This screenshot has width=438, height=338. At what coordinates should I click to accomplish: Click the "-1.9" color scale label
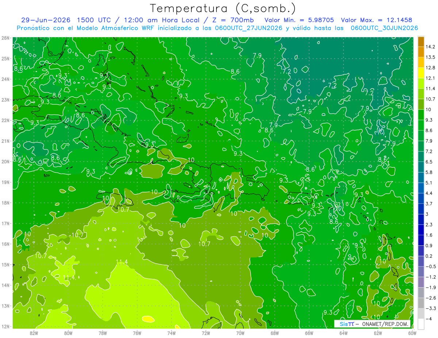click(x=431, y=287)
